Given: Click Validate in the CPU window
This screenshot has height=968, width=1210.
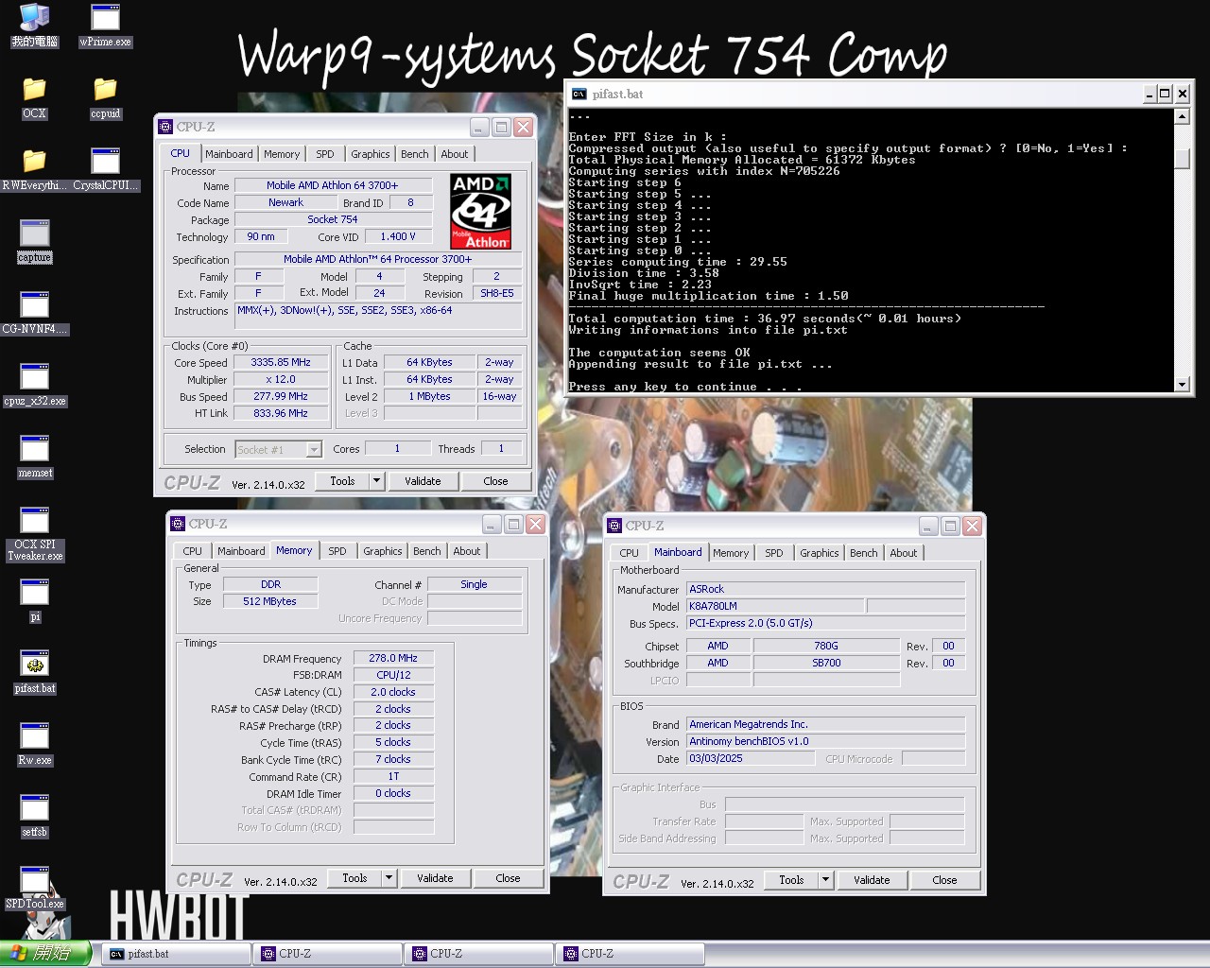Looking at the screenshot, I should coord(423,481).
